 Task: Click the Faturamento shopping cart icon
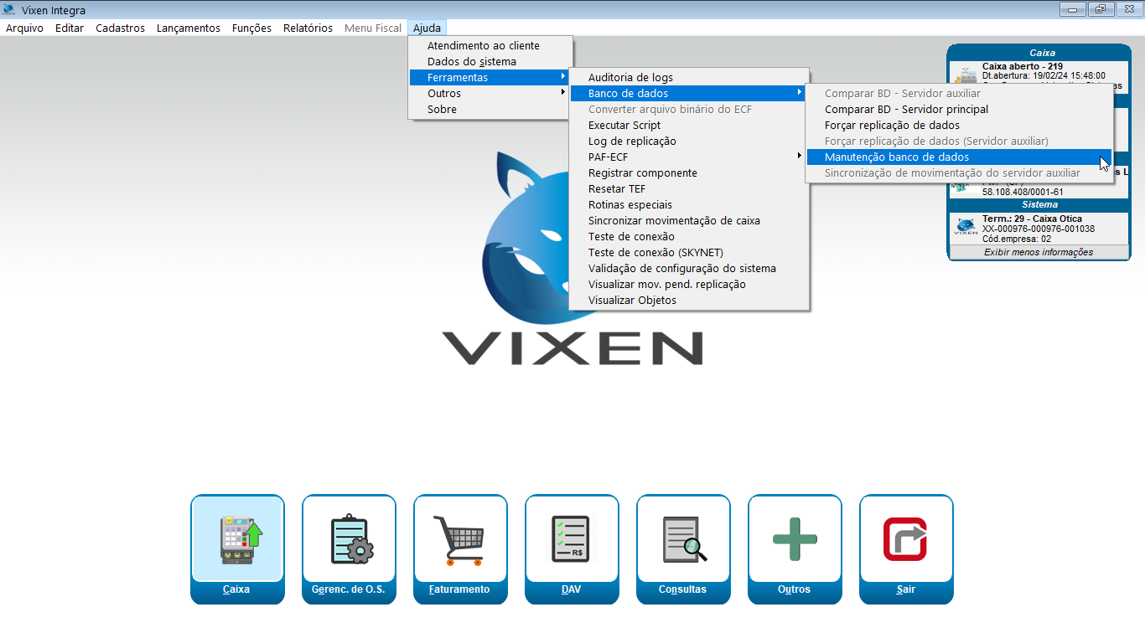(460, 538)
